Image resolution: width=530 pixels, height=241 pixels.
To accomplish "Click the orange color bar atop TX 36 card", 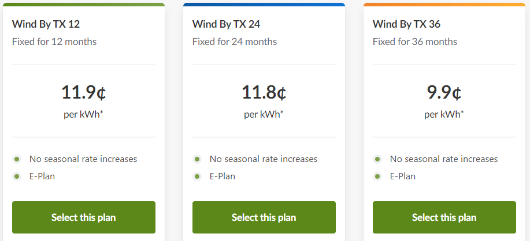I will tap(444, 5).
